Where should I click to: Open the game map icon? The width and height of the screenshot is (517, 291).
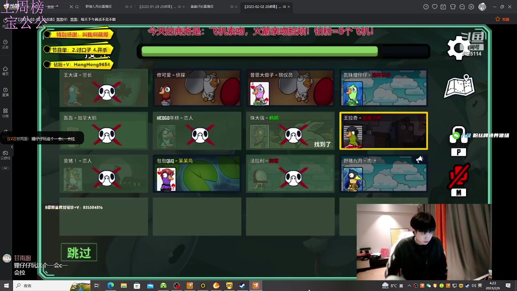(x=459, y=86)
